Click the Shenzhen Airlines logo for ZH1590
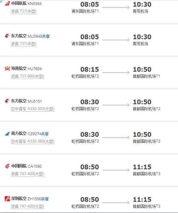The image size is (178, 213). coord(7,199)
